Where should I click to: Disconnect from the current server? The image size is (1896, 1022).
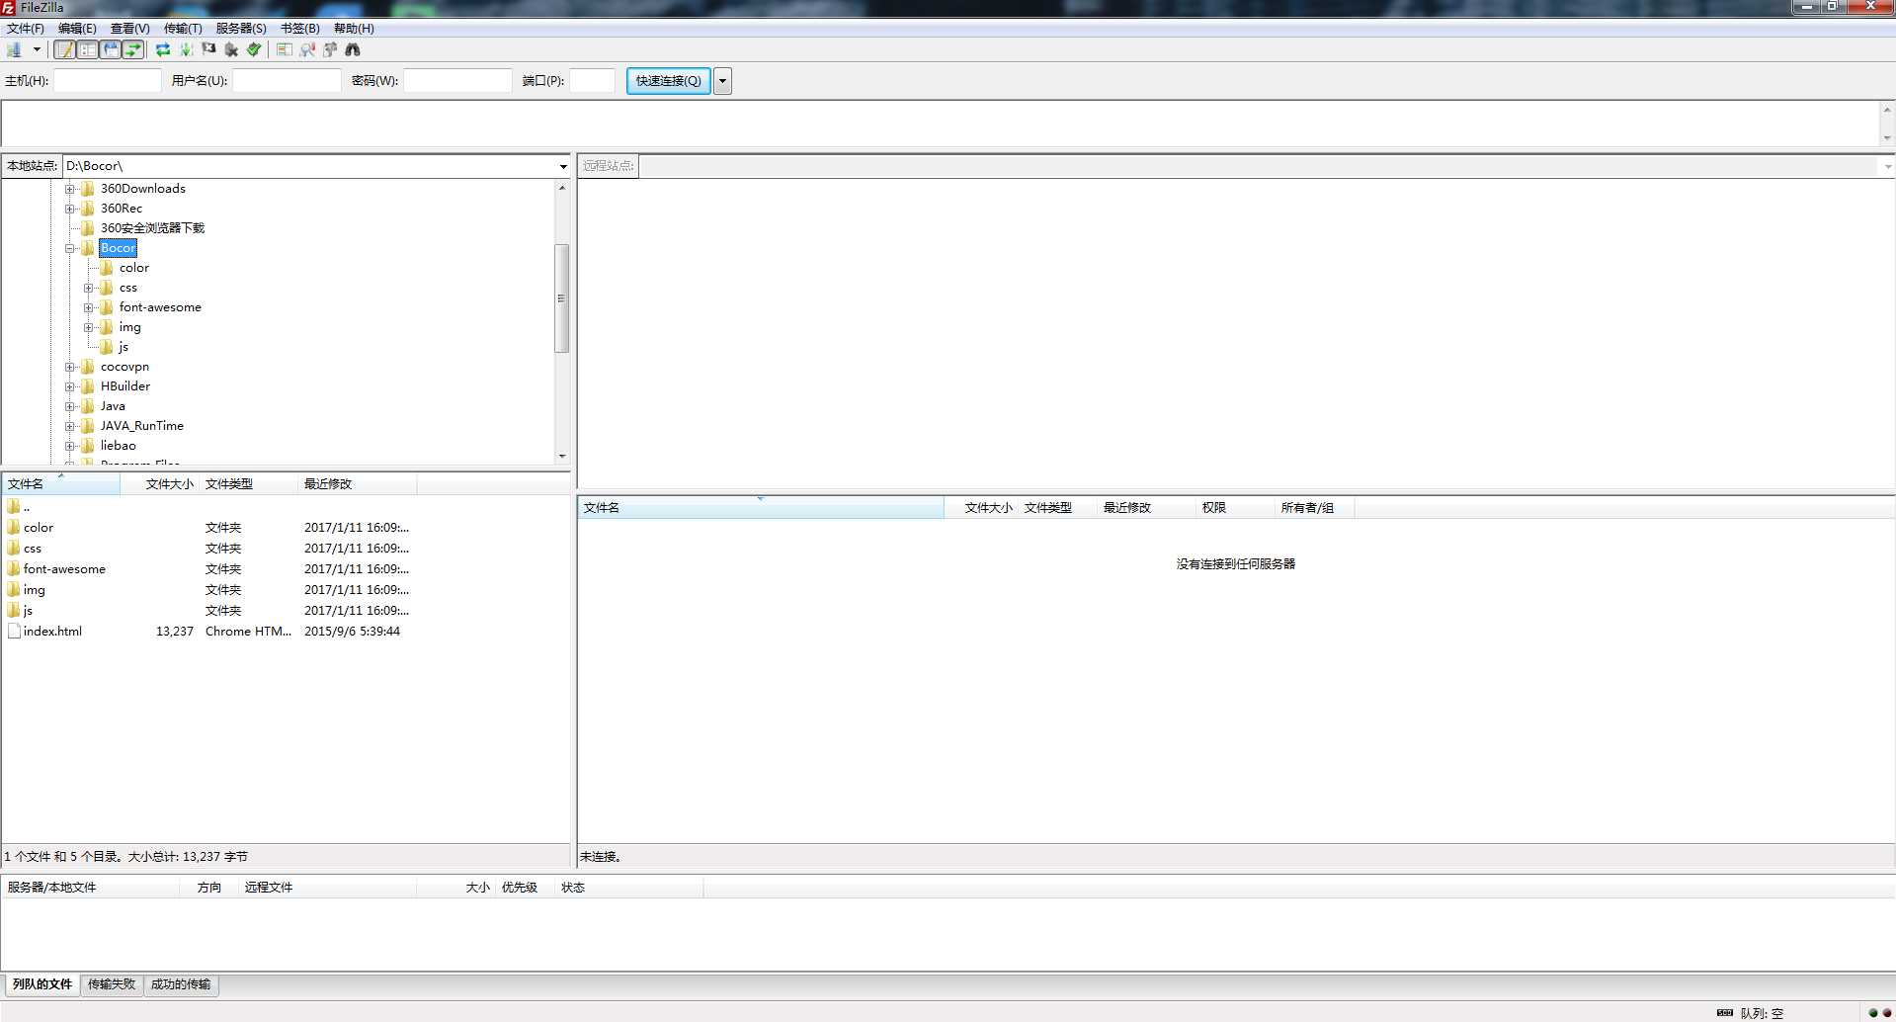coord(231,49)
